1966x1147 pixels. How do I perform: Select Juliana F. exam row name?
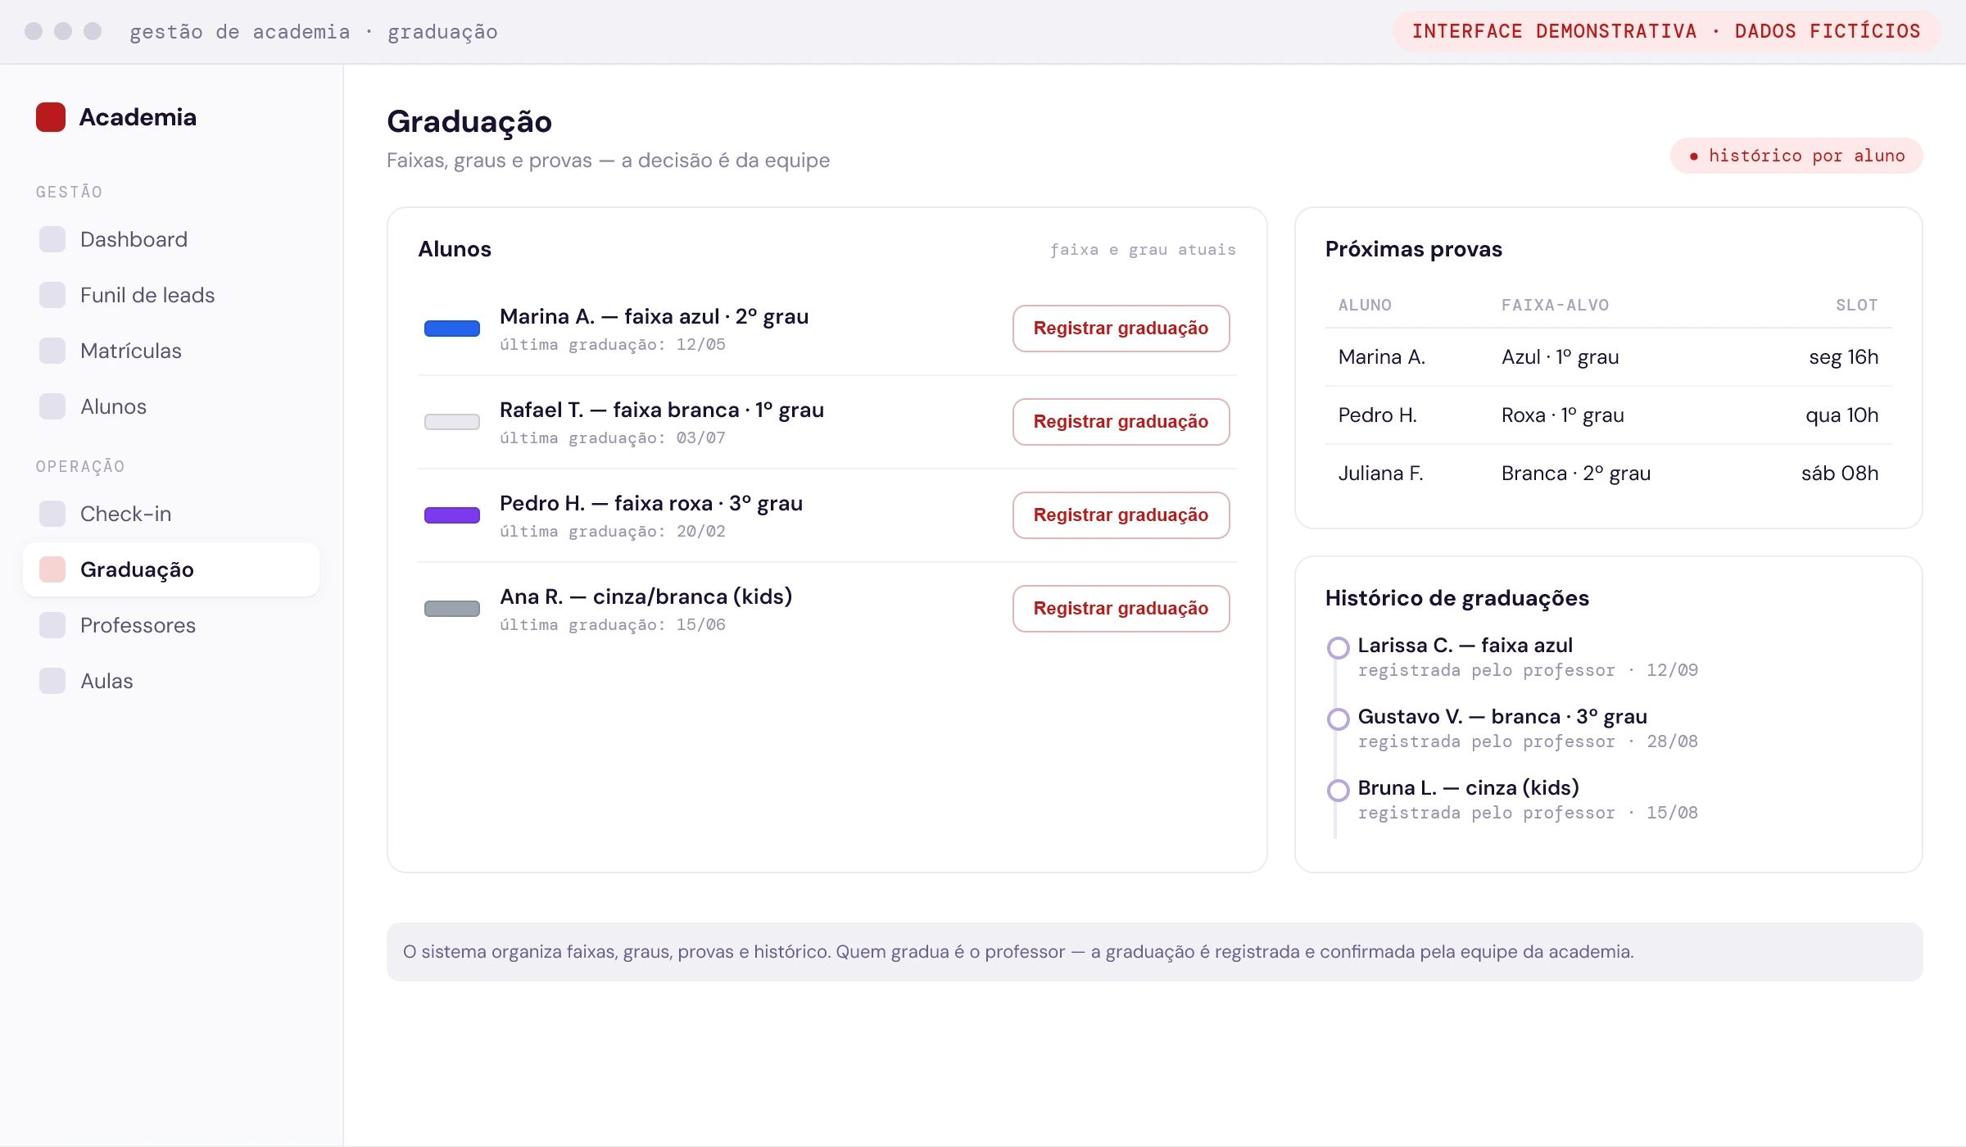click(x=1380, y=474)
